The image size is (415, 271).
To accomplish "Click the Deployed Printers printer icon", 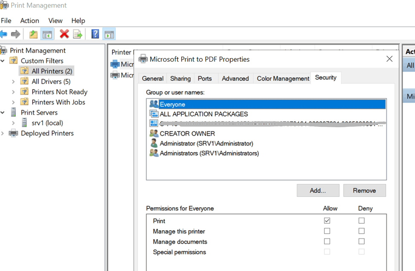I will point(14,133).
